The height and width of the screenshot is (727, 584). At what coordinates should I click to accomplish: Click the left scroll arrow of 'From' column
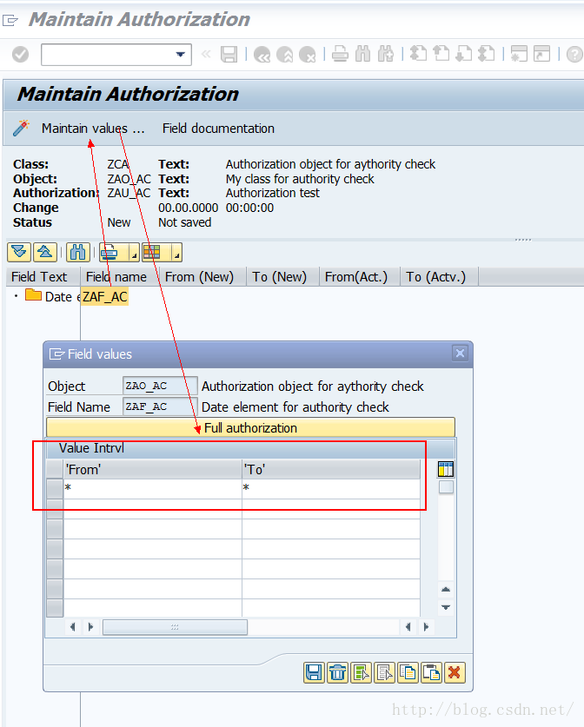pyautogui.click(x=72, y=627)
